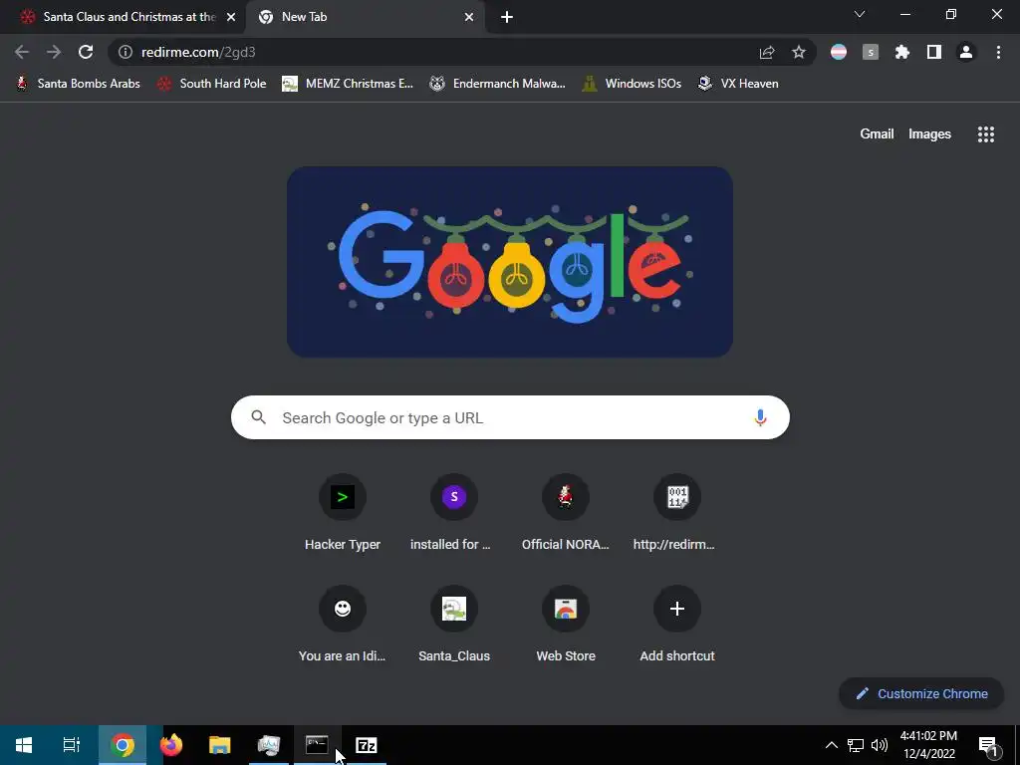
Task: Open Santa_Claus shortcut
Action: [x=454, y=626]
